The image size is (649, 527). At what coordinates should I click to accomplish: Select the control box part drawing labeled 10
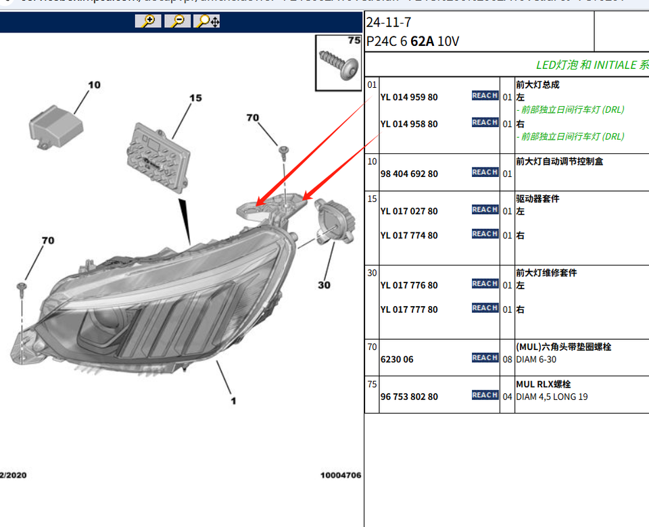(54, 126)
